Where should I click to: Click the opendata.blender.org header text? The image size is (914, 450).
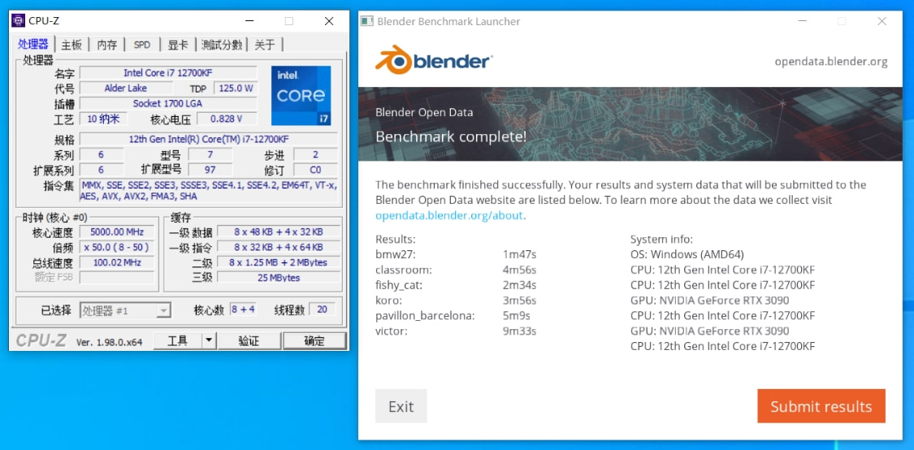(x=830, y=61)
